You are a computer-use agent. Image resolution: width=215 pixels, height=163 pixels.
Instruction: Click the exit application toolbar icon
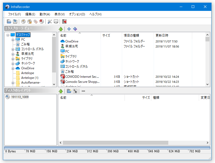coord(64,22)
